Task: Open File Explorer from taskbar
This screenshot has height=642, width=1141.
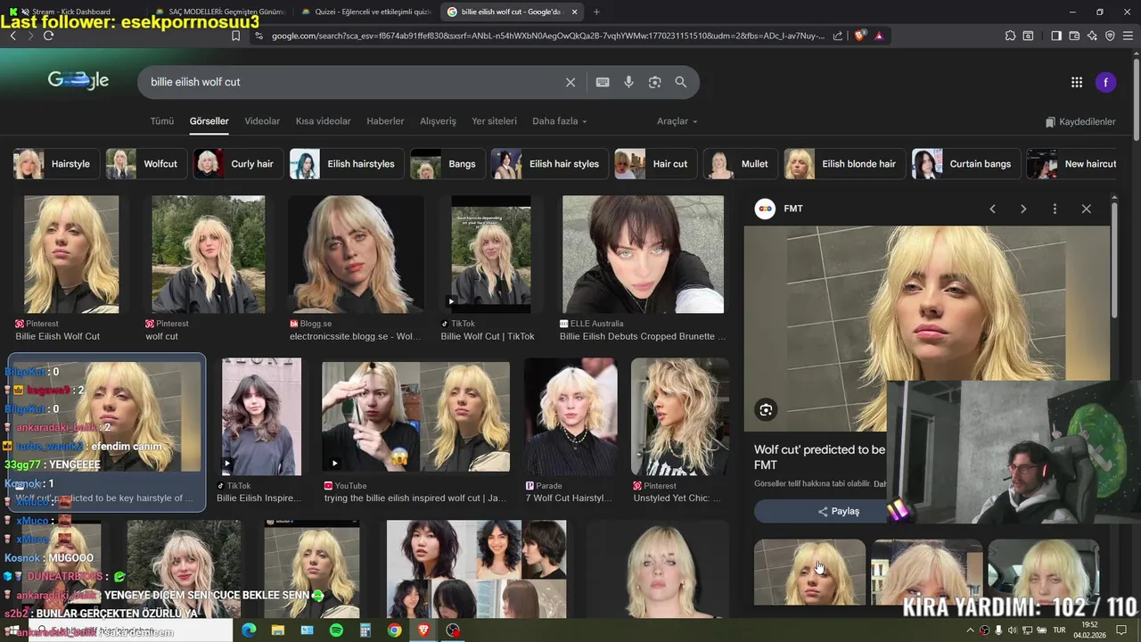Action: (x=278, y=630)
